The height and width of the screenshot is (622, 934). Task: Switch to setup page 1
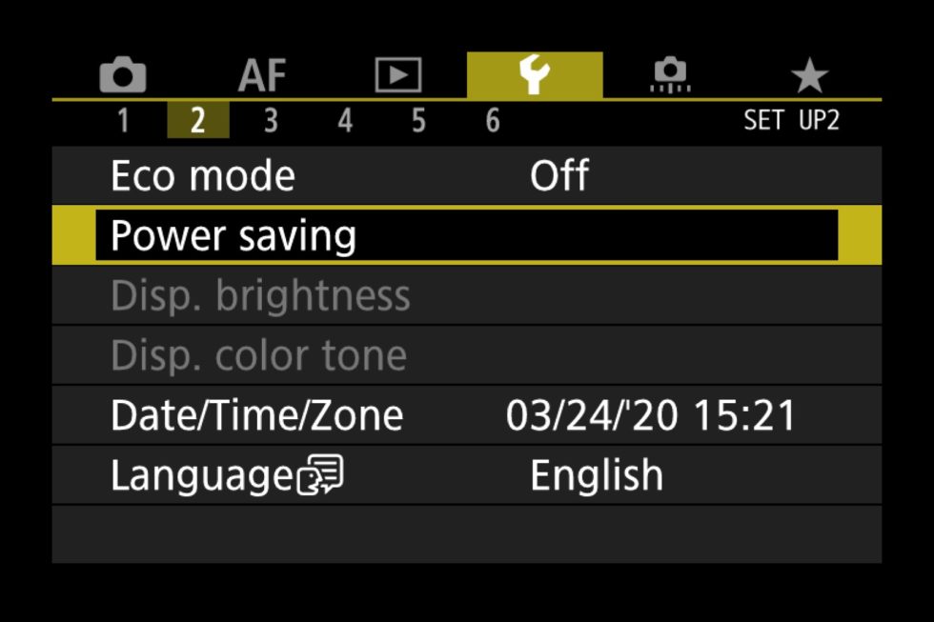tap(123, 120)
